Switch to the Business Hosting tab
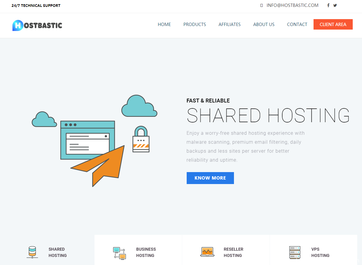Screen dimensions: 362x265 coord(146,252)
